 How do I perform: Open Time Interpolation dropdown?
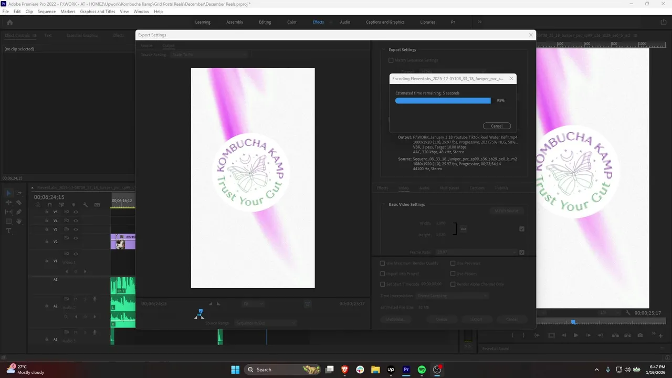[x=453, y=296]
